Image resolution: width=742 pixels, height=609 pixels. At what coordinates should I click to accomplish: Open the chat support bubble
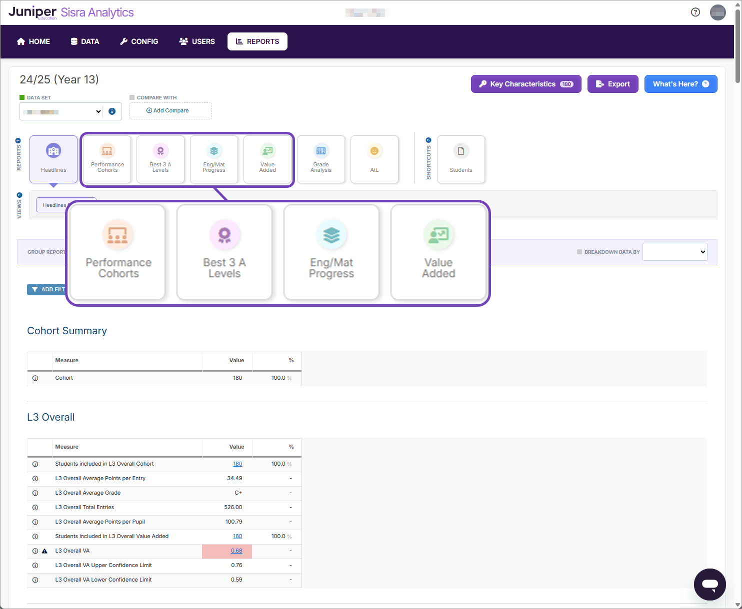(x=709, y=584)
